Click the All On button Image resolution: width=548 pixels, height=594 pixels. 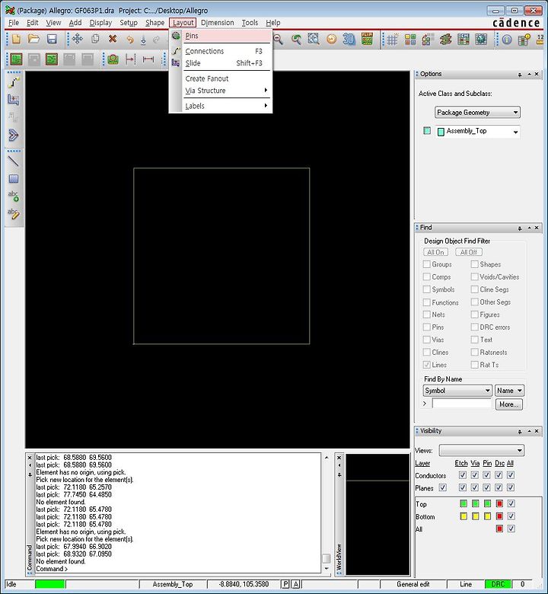435,252
